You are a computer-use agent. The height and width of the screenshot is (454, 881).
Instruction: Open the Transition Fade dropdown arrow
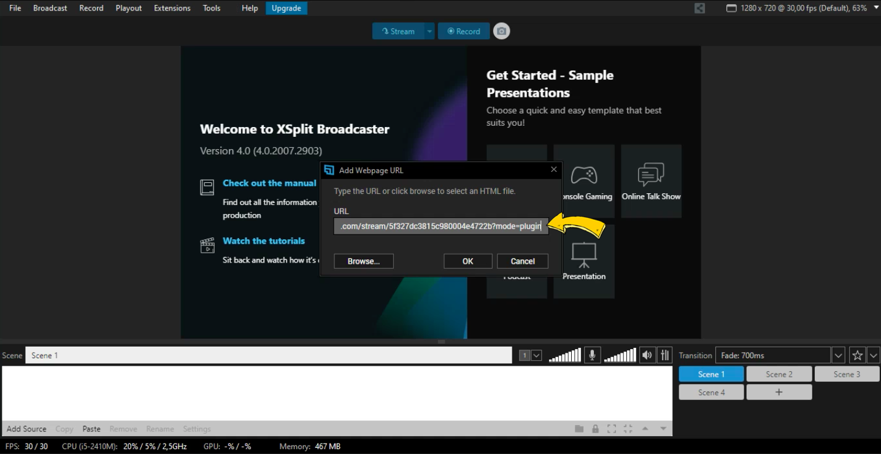tap(839, 355)
